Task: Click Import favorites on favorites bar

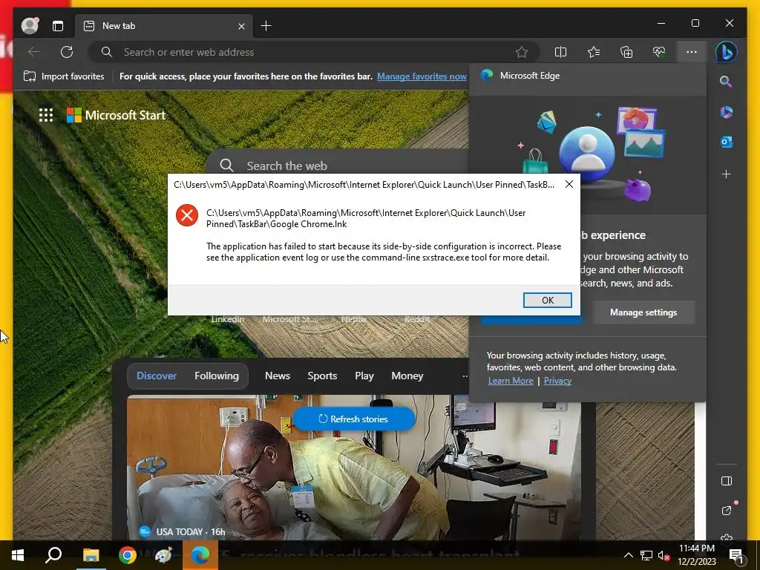Action: 64,76
